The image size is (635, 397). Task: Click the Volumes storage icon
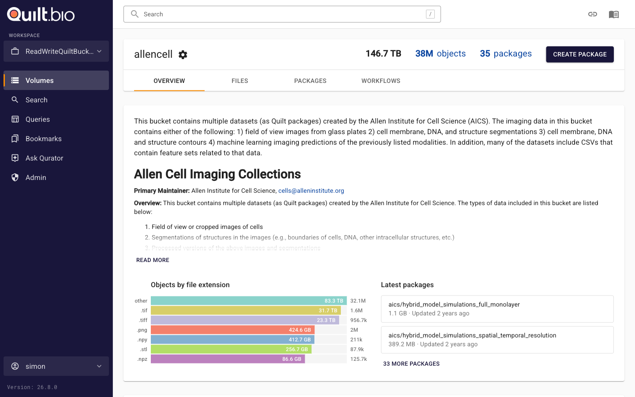[15, 80]
